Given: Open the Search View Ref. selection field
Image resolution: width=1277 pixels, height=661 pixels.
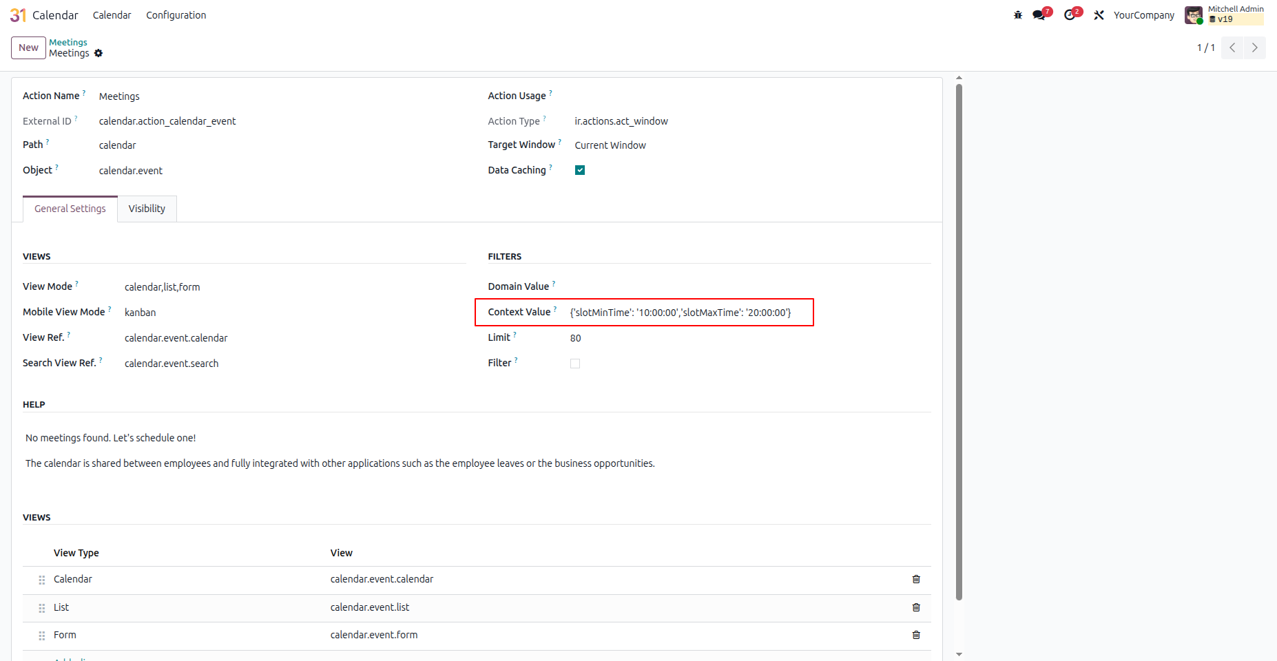Looking at the screenshot, I should coord(295,364).
